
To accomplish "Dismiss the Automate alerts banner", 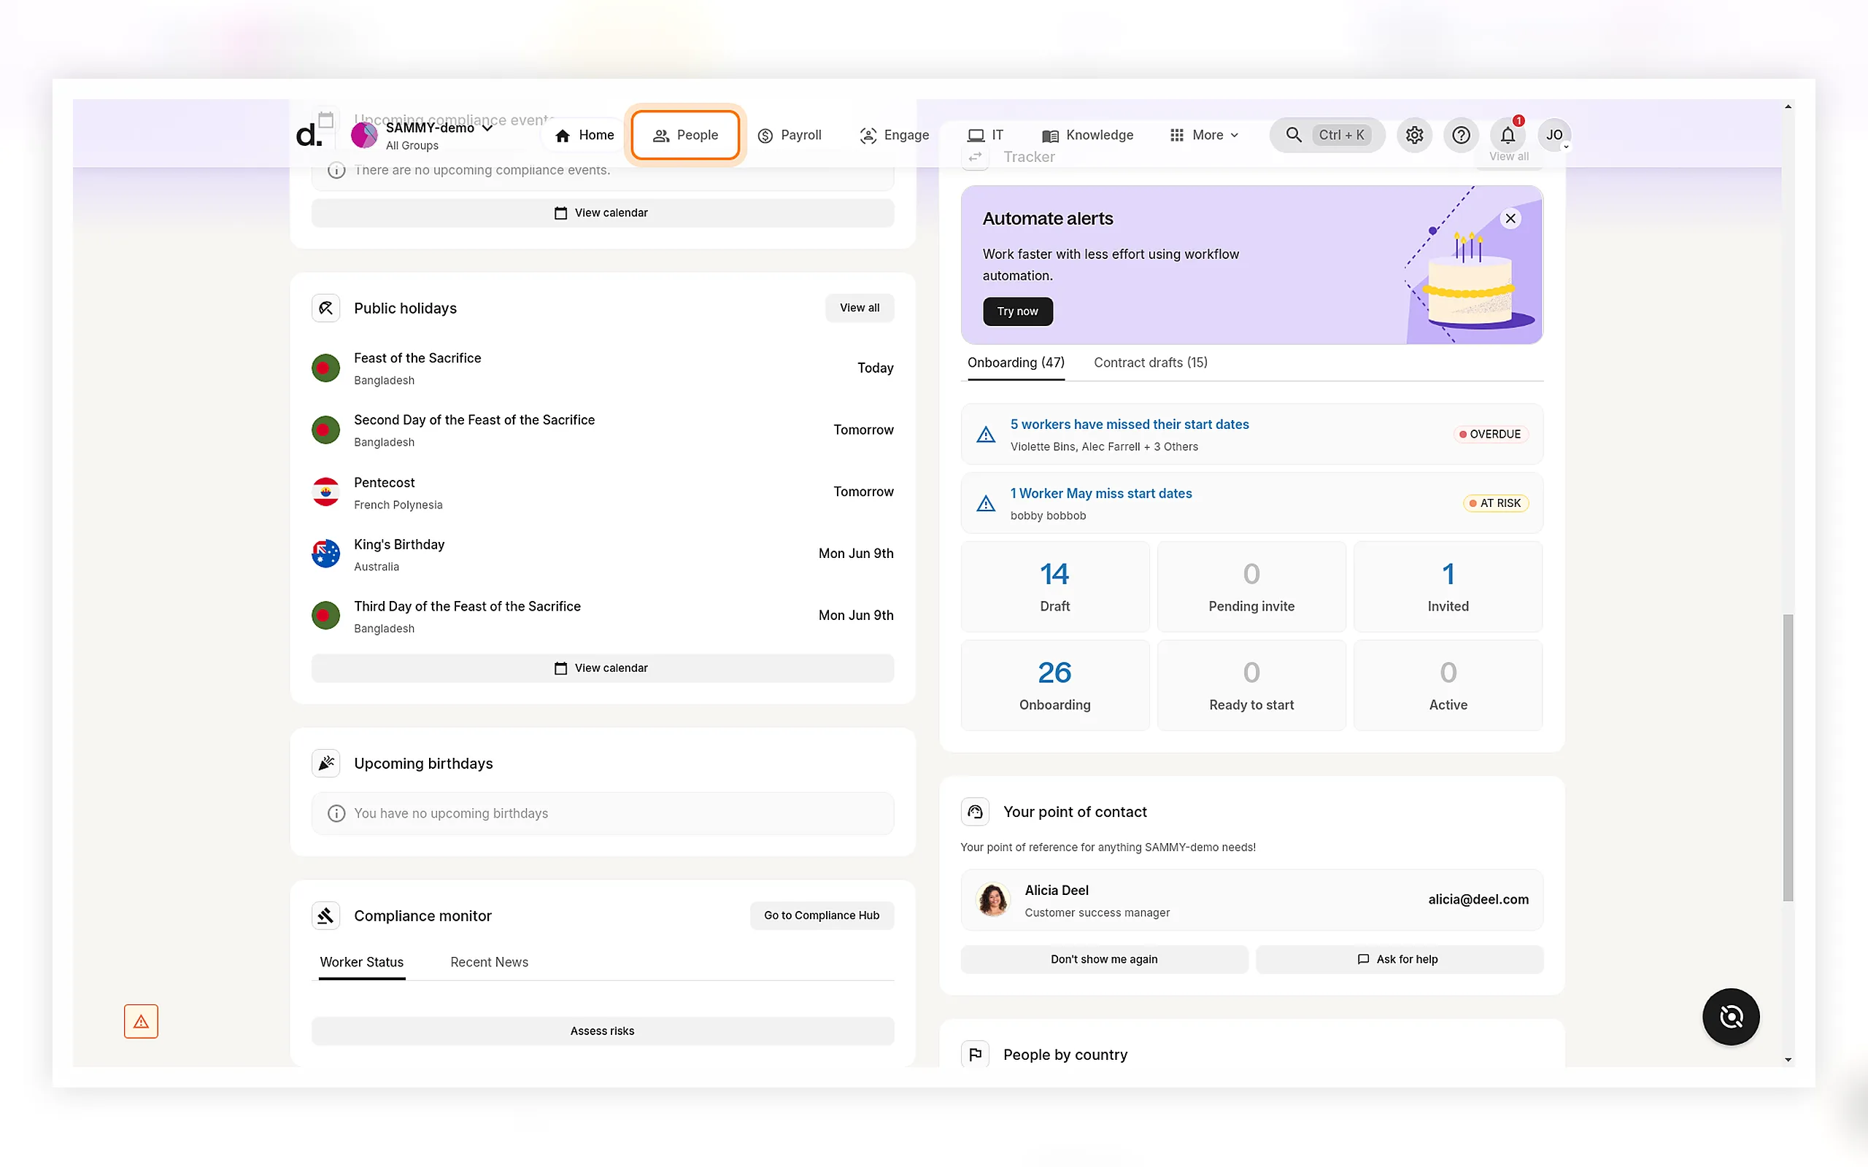I will [x=1510, y=218].
